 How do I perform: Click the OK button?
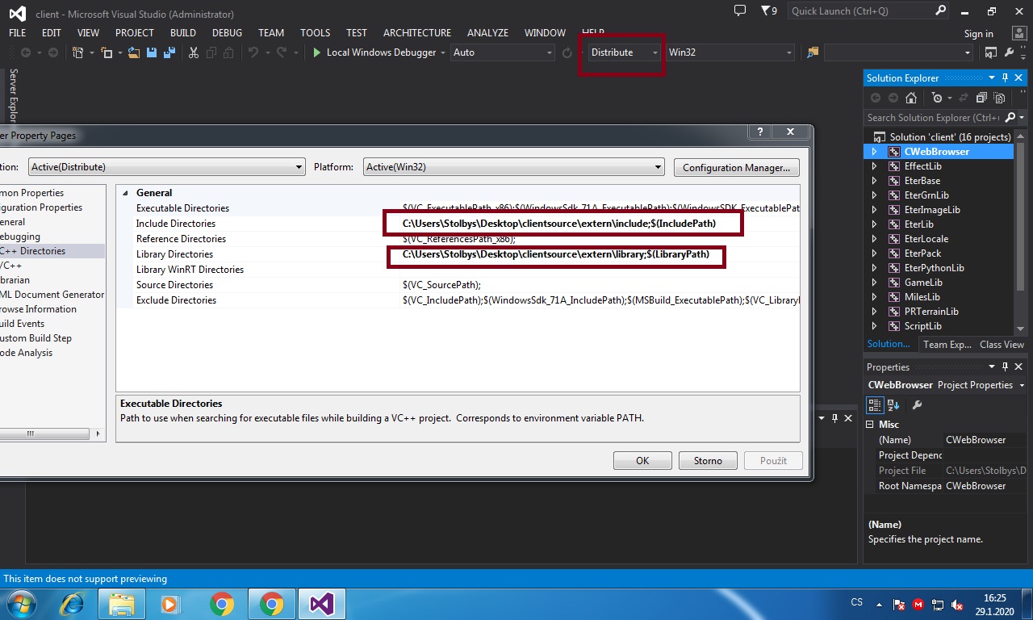(x=642, y=461)
